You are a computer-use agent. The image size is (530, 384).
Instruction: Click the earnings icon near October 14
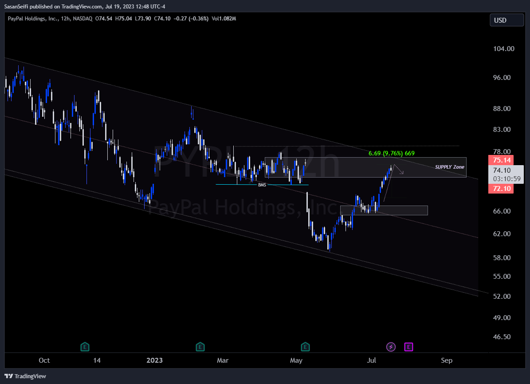(x=85, y=347)
